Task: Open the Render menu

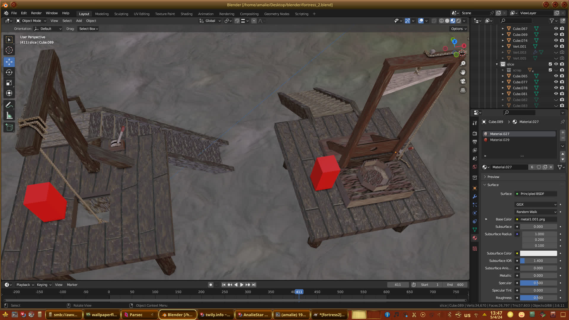Action: [36, 13]
